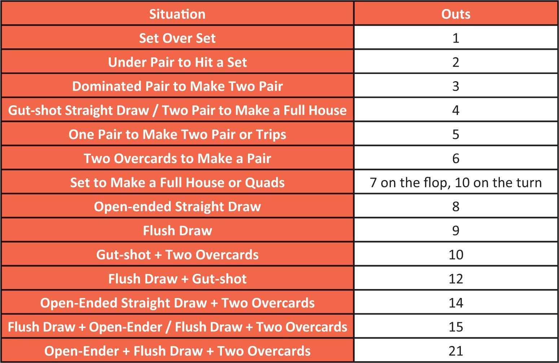Click the Outs column header
Viewport: 559px width, 363px height.
coord(455,14)
